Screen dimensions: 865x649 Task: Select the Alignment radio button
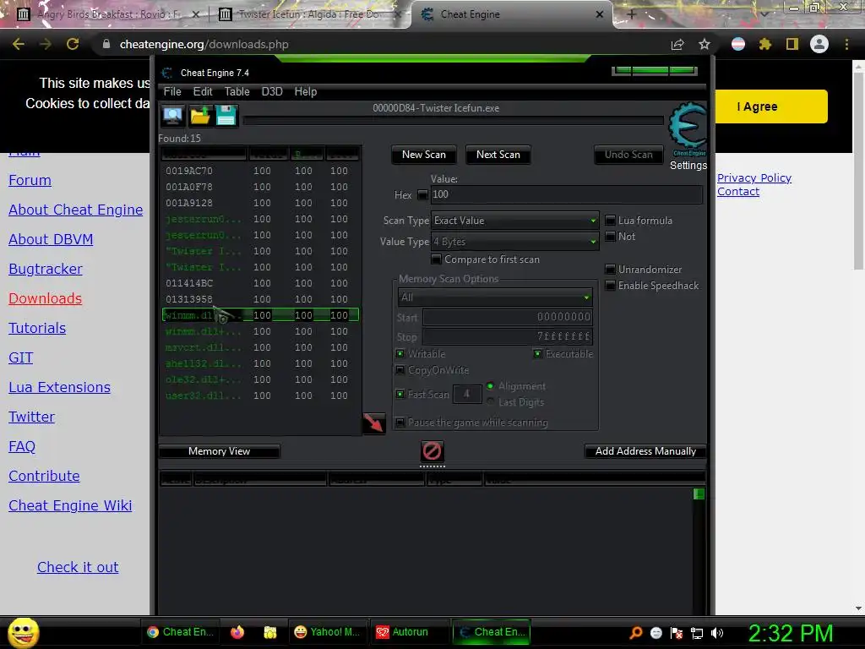(x=490, y=385)
